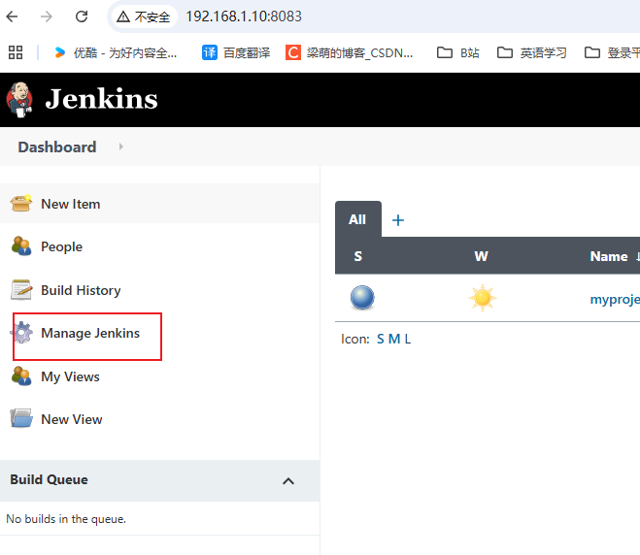Select the All view tab
Image resolution: width=640 pixels, height=555 pixels.
(x=358, y=219)
